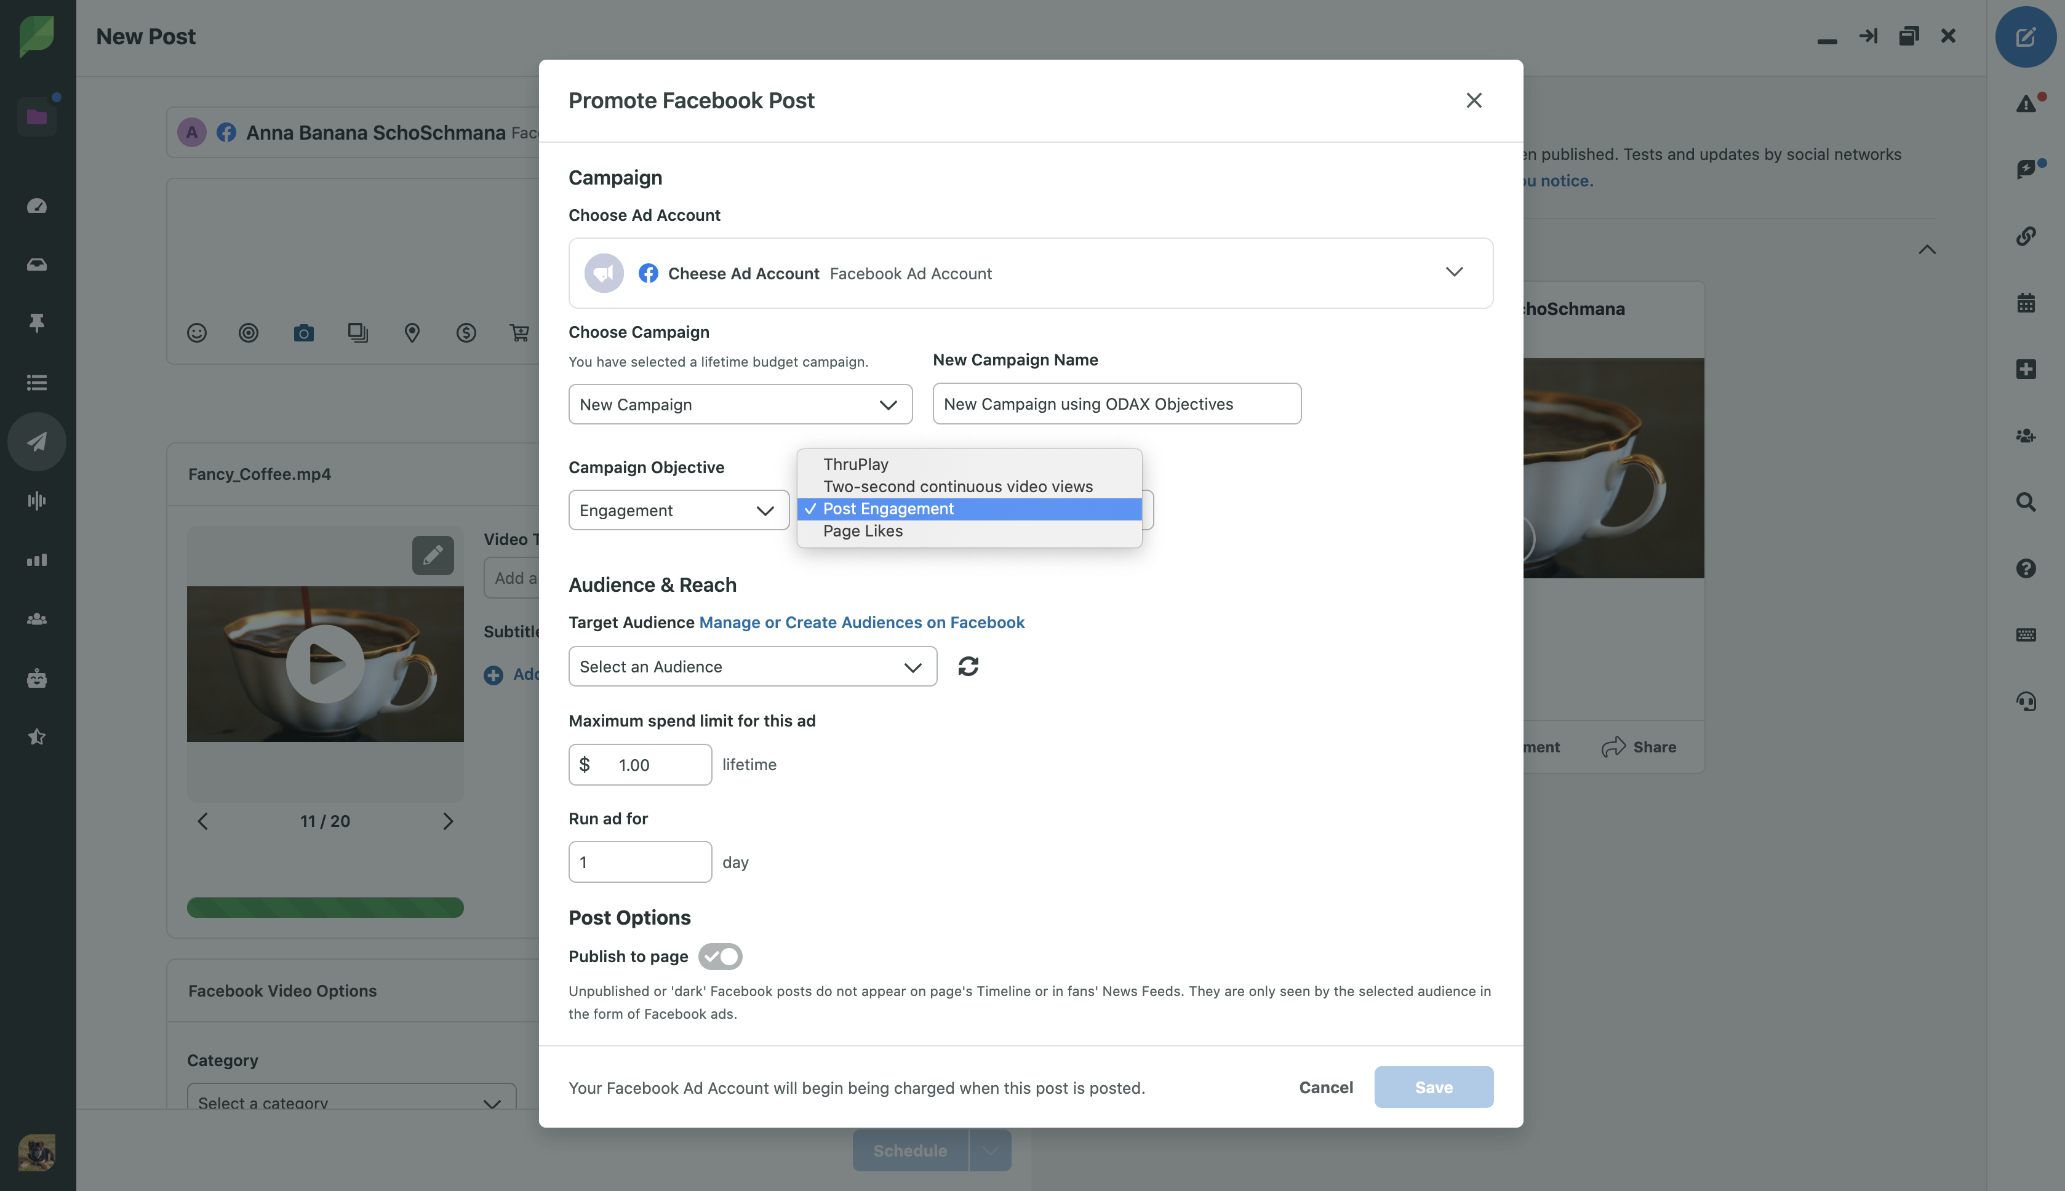Edit the New Campaign Name field

[x=1117, y=404]
